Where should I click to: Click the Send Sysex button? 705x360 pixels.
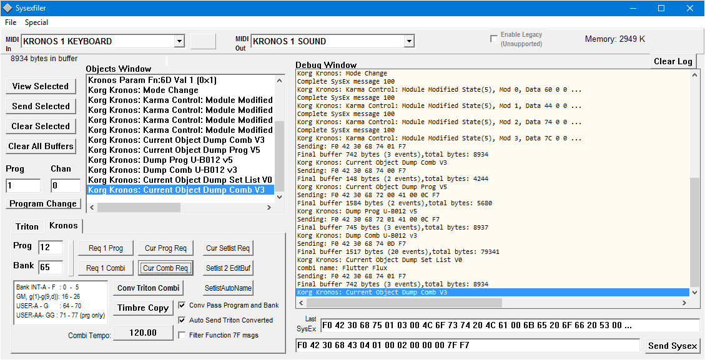click(x=672, y=346)
